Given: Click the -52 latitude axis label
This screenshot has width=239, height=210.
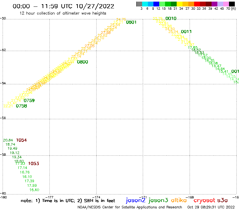Looking at the screenshot, I should coord(3,50).
